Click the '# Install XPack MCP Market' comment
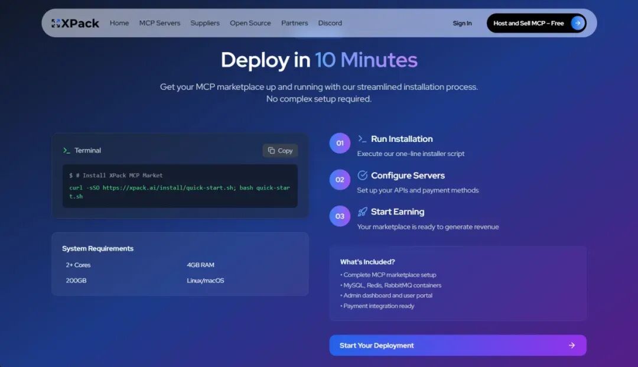 tap(119, 176)
